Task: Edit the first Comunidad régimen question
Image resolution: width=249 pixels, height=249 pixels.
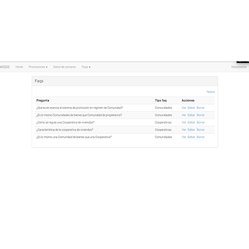Action: [x=191, y=108]
